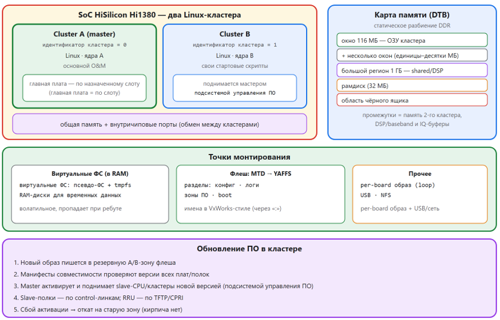Click the 'Точки монтирования' heading
The image size is (500, 320).
(249, 157)
